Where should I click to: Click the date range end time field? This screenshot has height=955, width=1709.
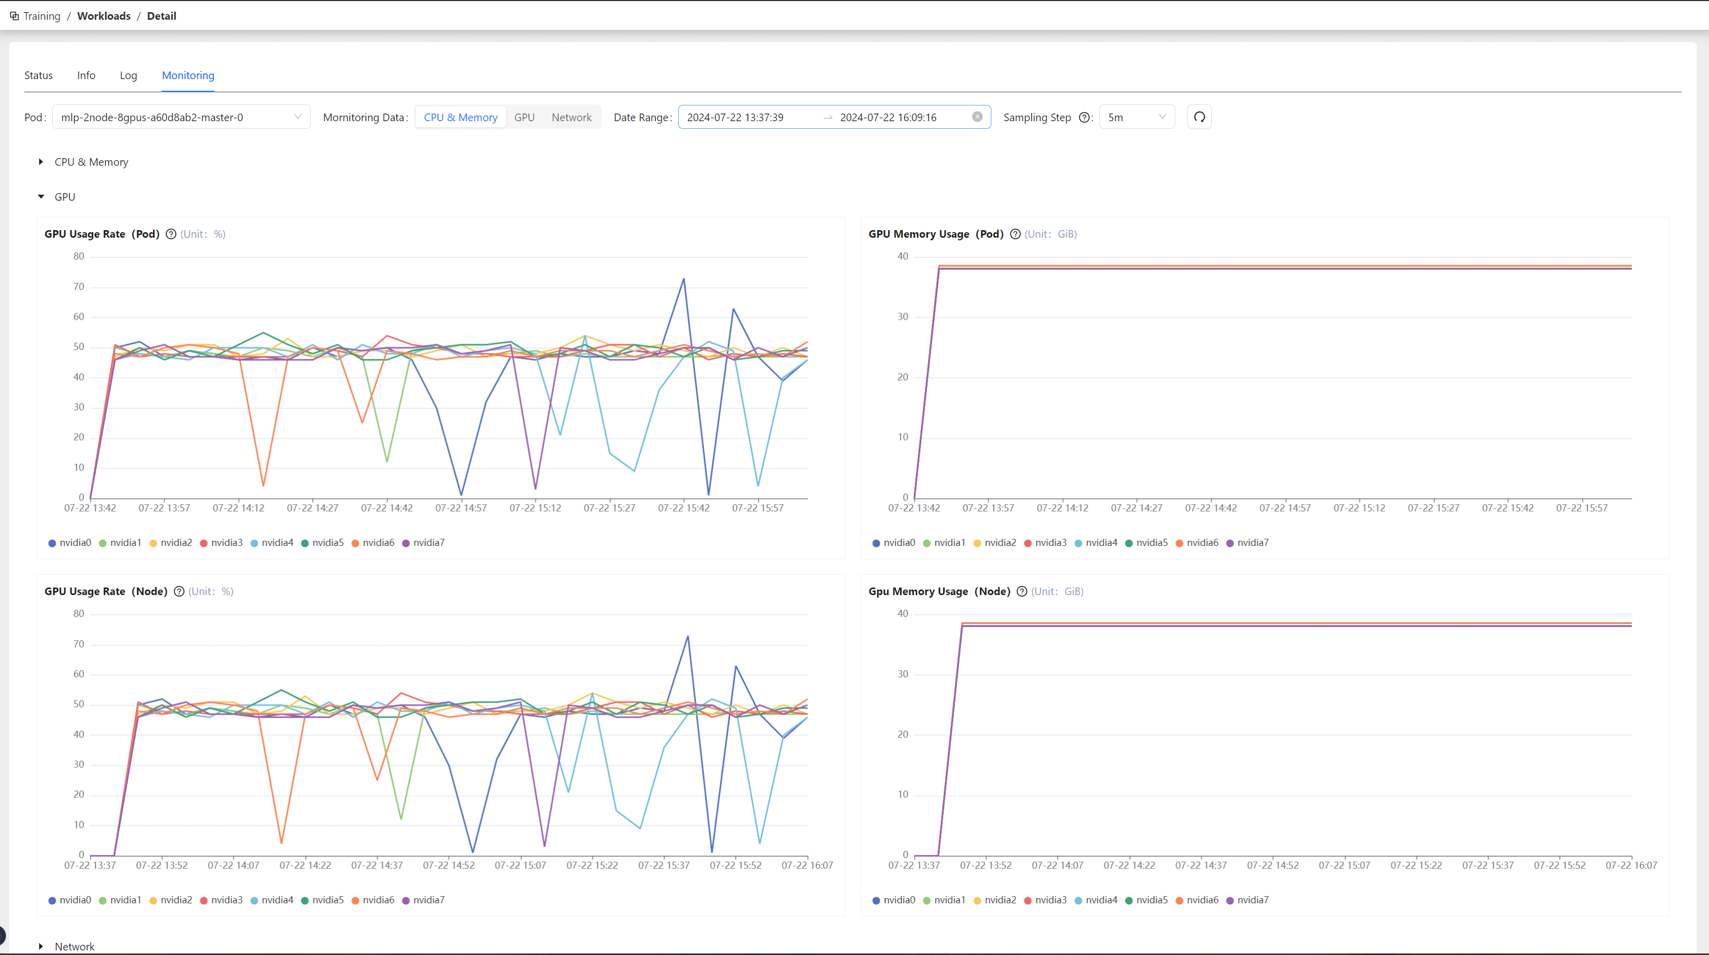pyautogui.click(x=888, y=118)
